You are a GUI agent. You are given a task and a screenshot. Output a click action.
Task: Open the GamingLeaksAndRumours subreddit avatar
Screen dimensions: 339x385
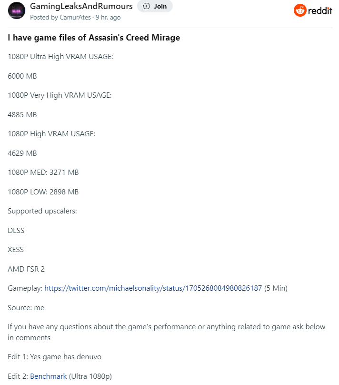point(17,10)
